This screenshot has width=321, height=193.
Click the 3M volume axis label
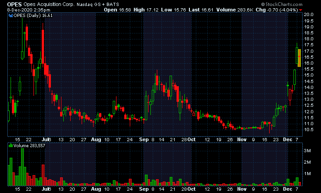[x=307, y=151]
